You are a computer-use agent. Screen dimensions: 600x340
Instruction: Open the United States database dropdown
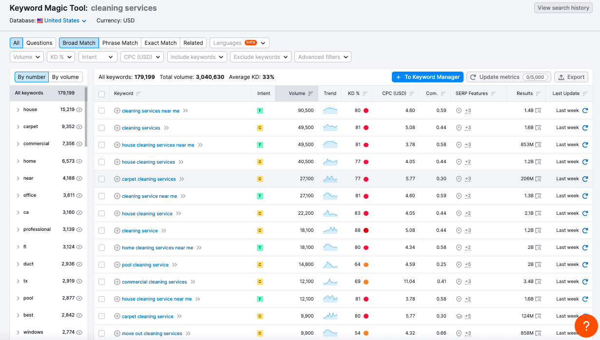(61, 20)
